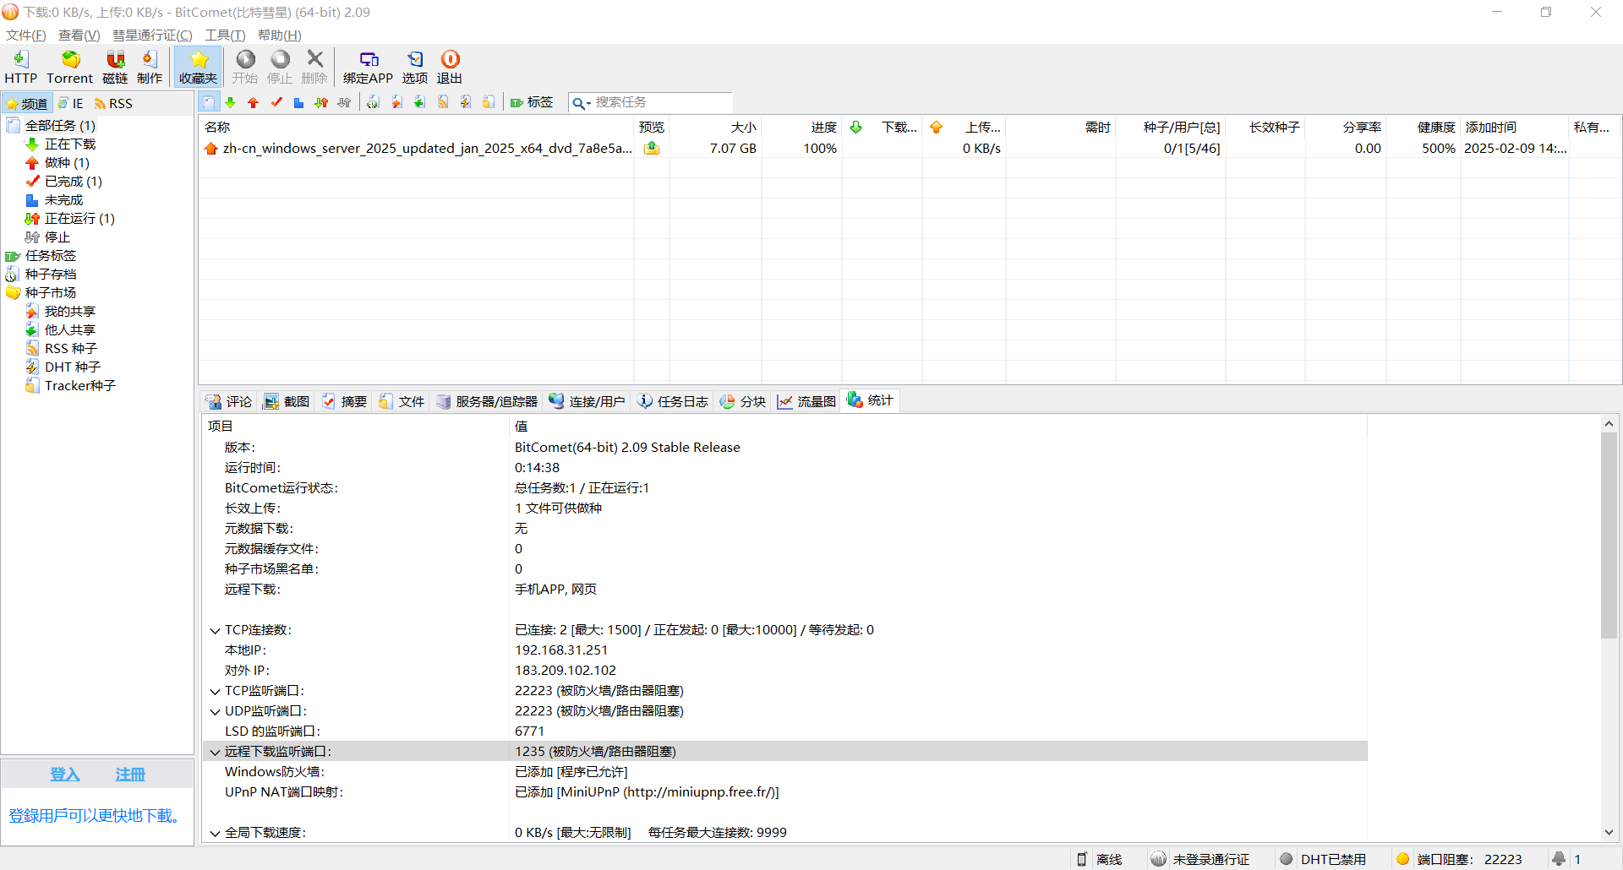Open a Torrent file via toolbar icon
The width and height of the screenshot is (1623, 870).
click(x=70, y=67)
